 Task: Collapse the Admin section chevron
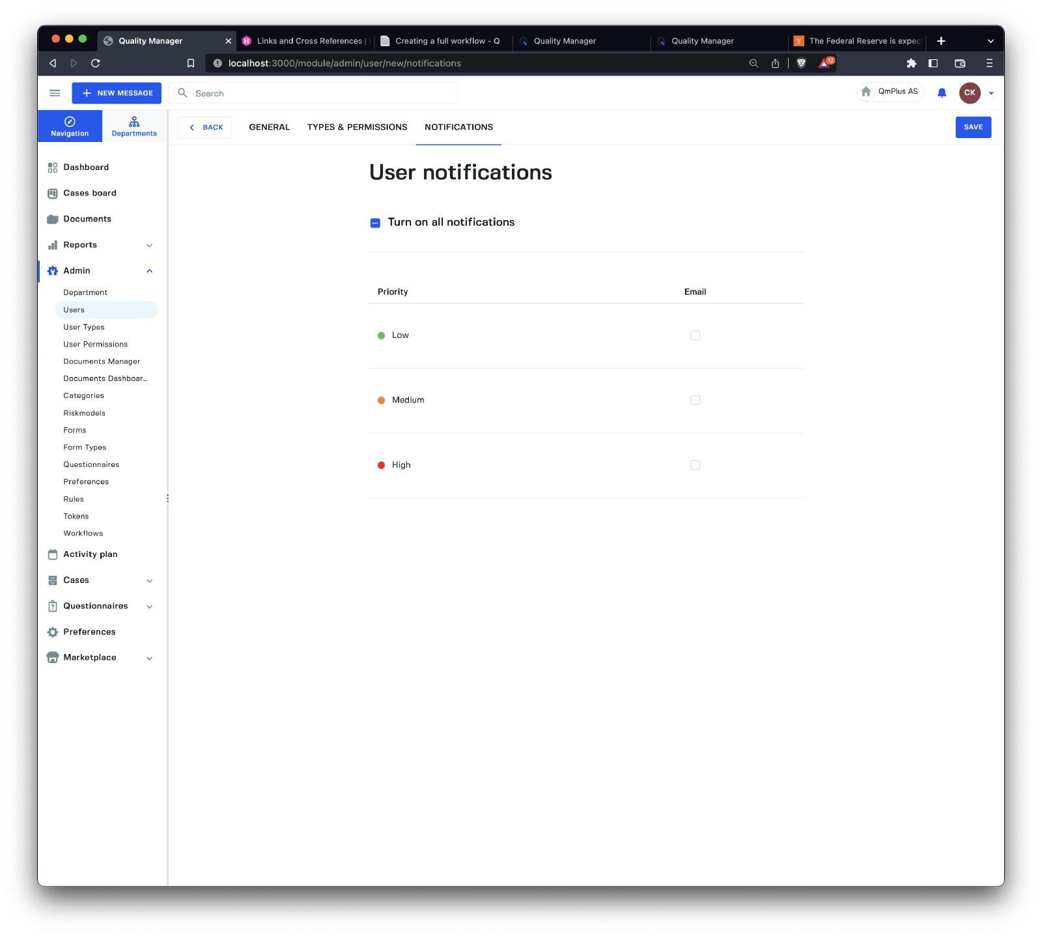[149, 271]
